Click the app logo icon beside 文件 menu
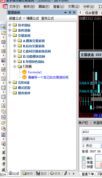This screenshot has height=178, width=102. [x=5, y=6]
